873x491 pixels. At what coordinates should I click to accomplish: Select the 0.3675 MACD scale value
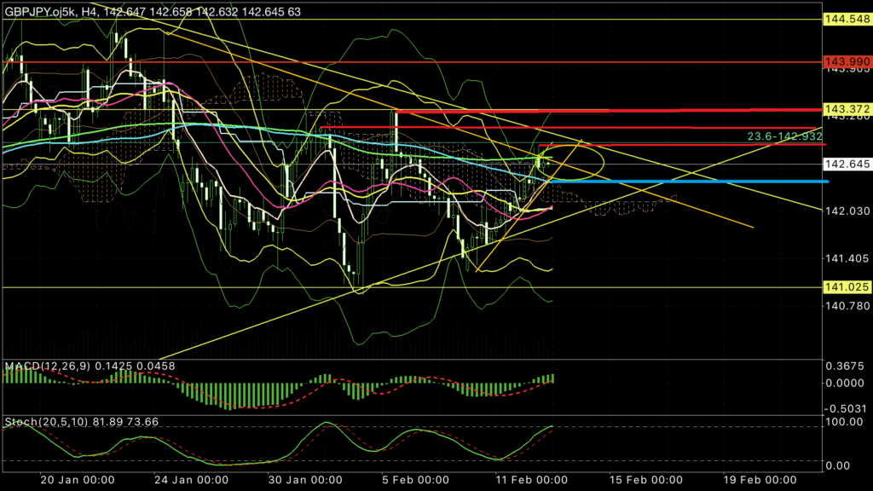pos(845,366)
